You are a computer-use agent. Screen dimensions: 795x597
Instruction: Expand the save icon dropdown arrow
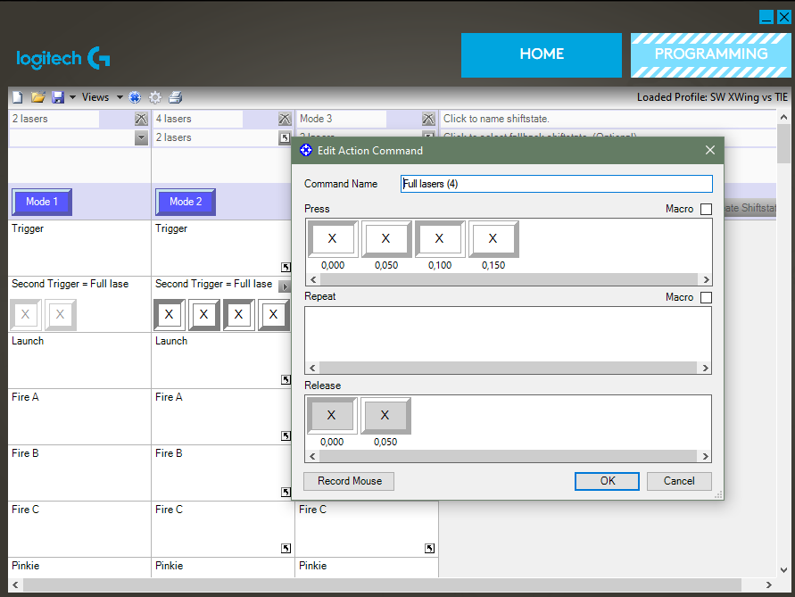coord(72,97)
